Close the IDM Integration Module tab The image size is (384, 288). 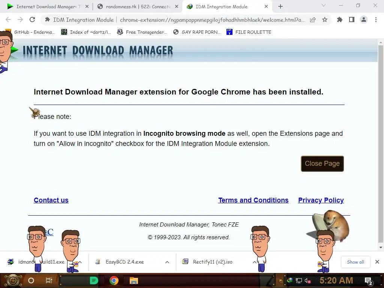coord(266,7)
